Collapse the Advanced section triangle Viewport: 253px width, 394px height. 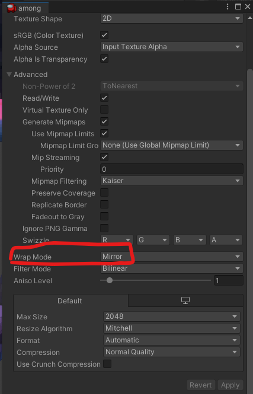9,75
